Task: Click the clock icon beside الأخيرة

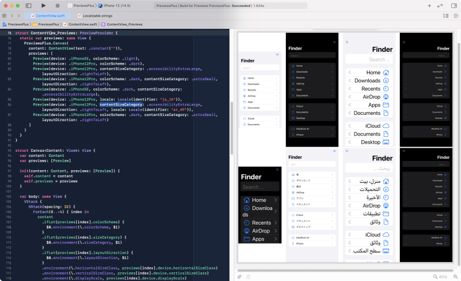Action: (x=386, y=197)
